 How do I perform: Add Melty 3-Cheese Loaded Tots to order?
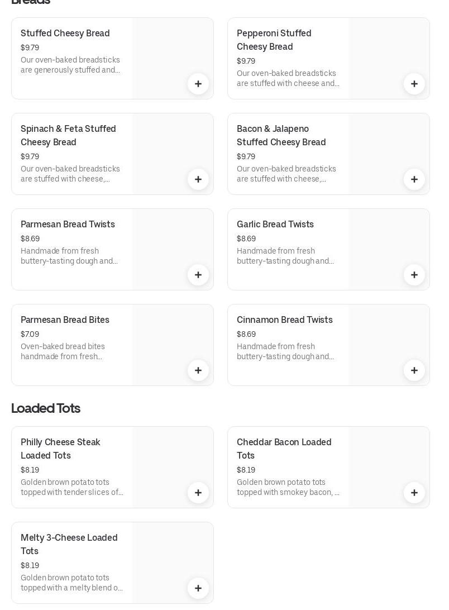198,588
